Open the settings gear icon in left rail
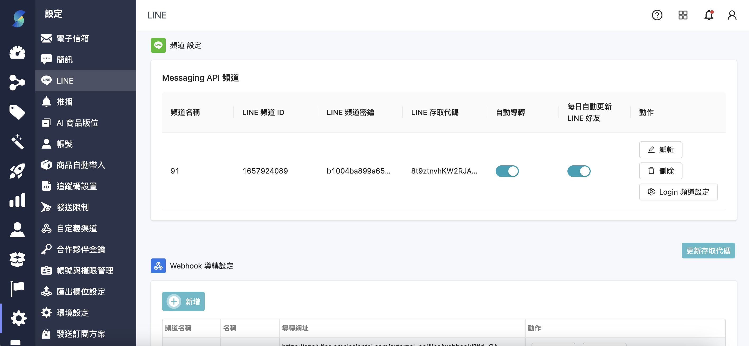Screen dimensions: 749x346 click(x=18, y=318)
